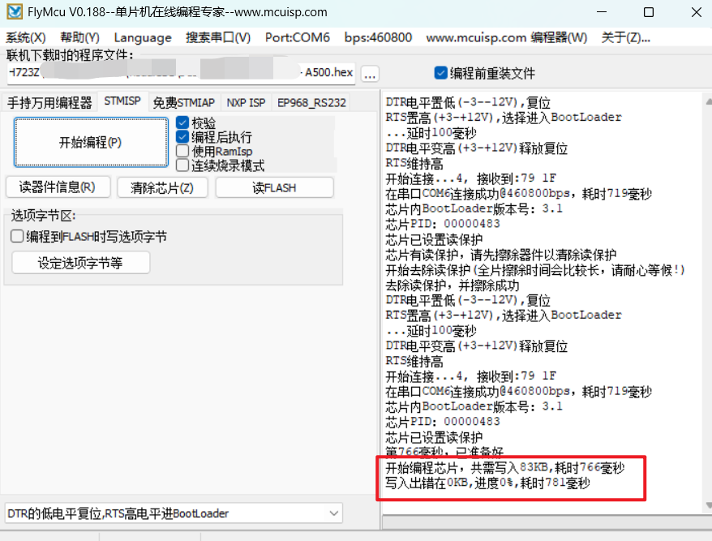Switch to EP968_RS232 tab
The image size is (712, 541).
tap(311, 102)
